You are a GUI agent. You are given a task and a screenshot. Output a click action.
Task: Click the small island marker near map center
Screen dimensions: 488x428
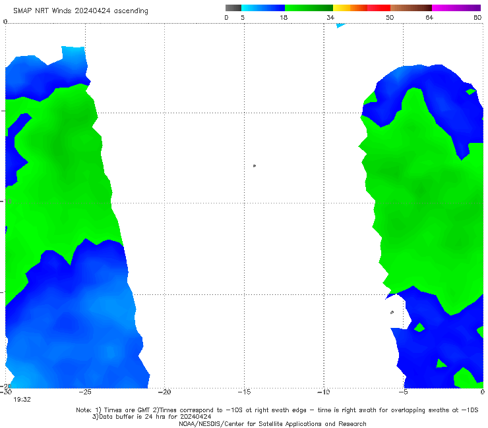click(255, 166)
